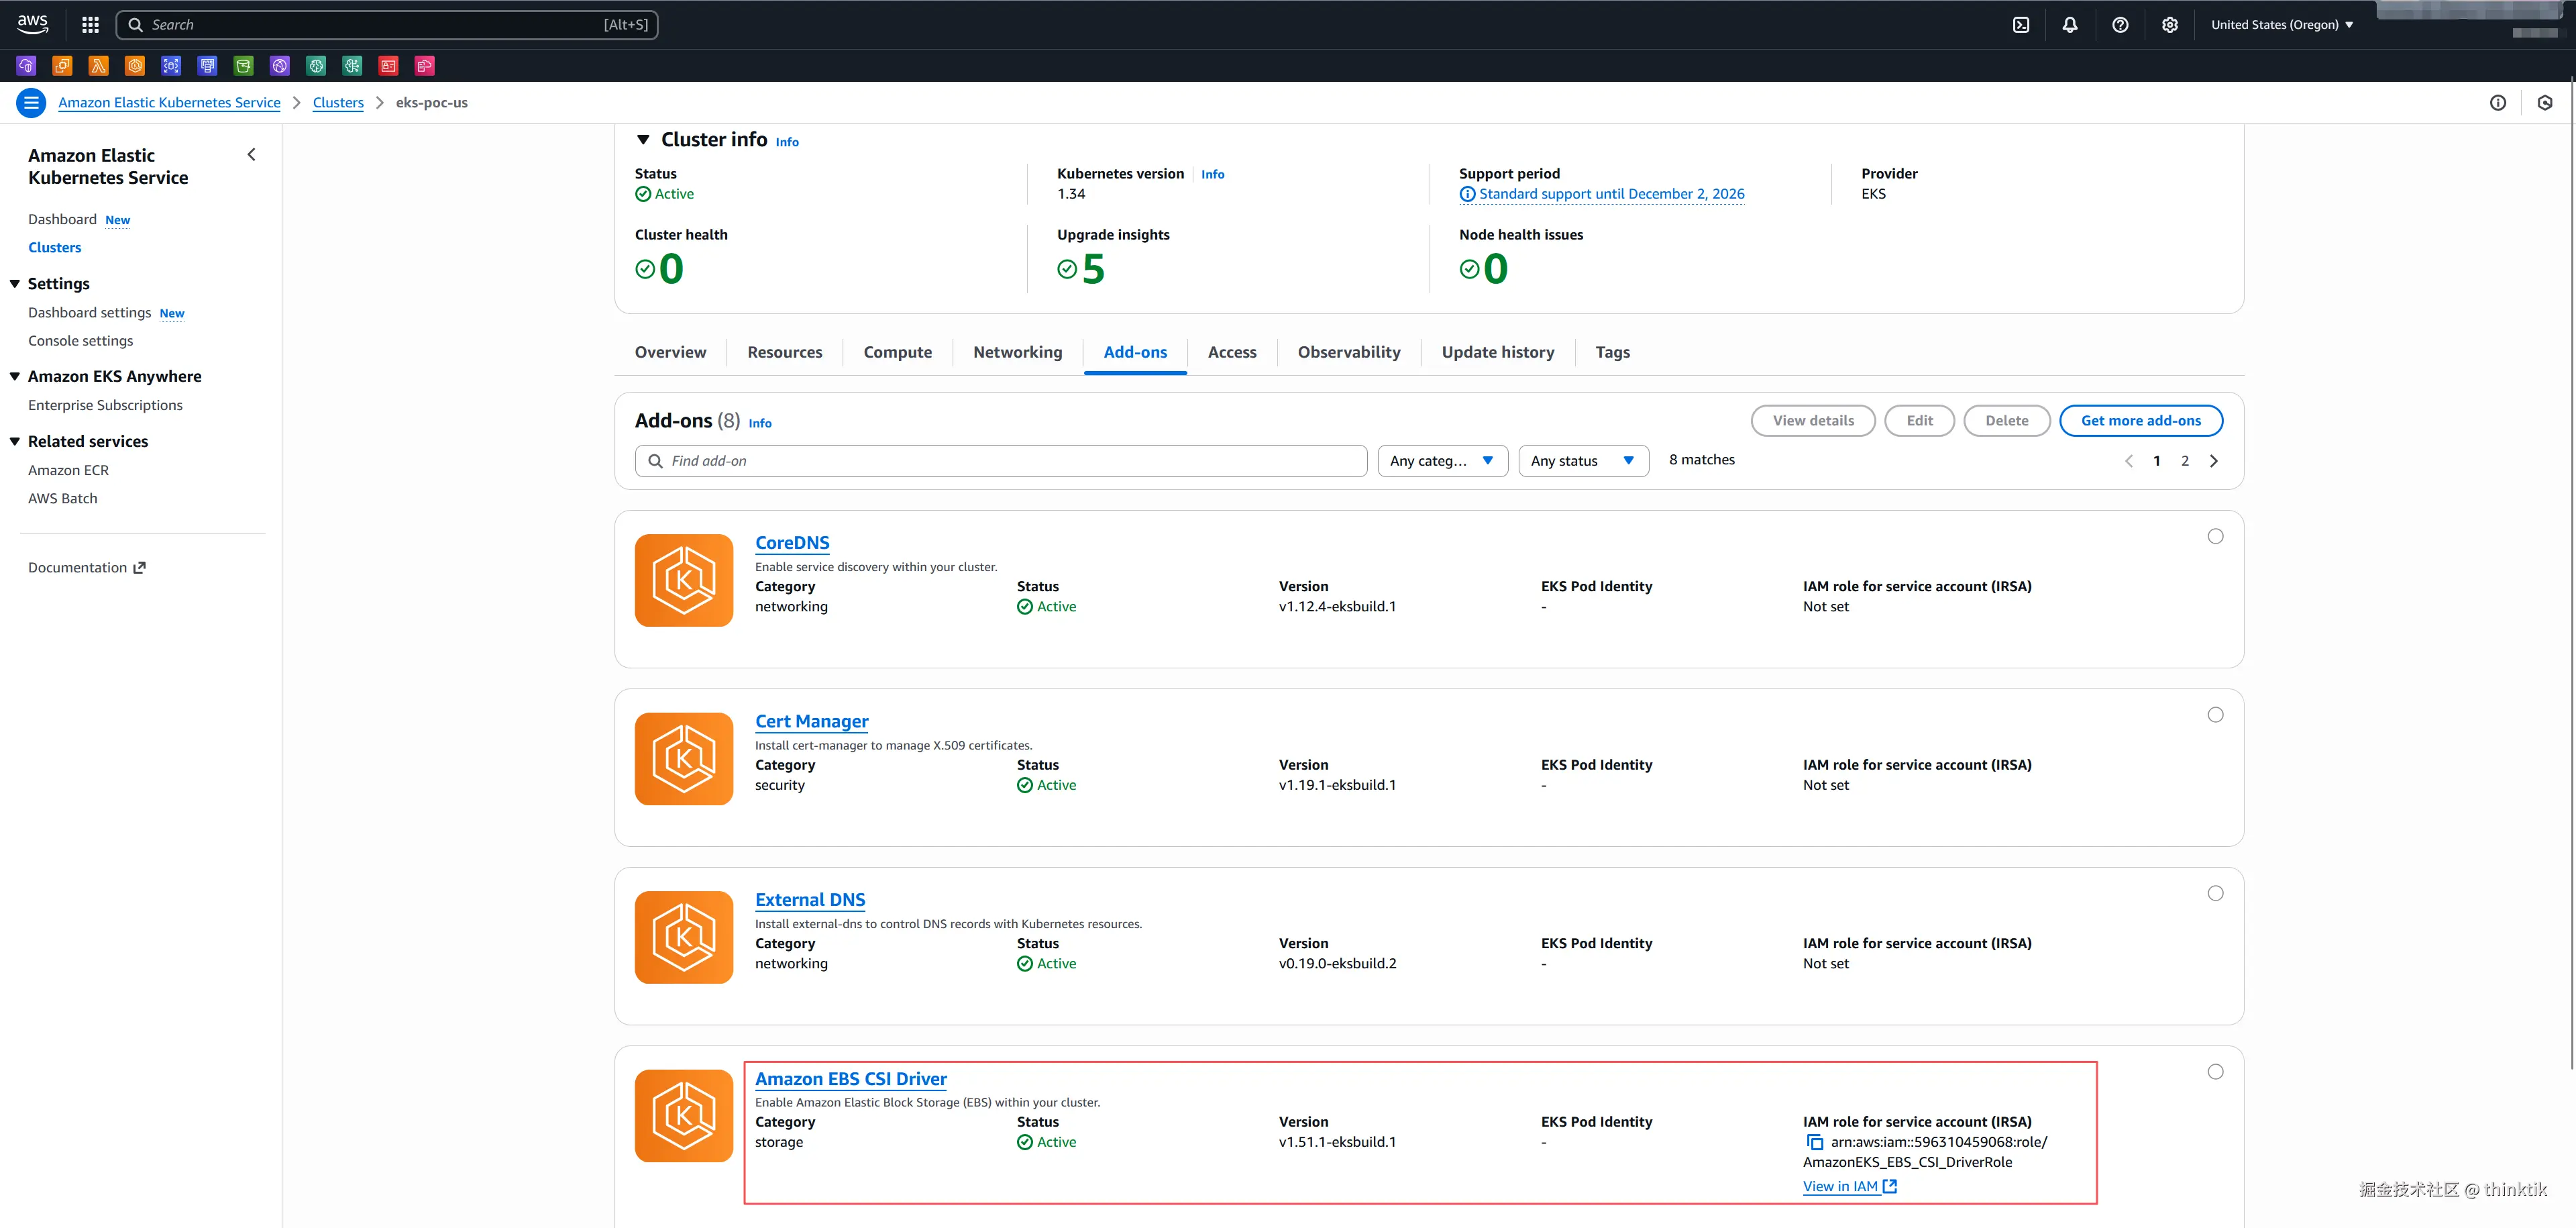Focus the top AWS Search box
This screenshot has height=1228, width=2576.
point(387,25)
